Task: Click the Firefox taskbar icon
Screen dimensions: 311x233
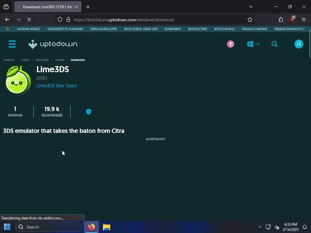Action: (x=91, y=227)
